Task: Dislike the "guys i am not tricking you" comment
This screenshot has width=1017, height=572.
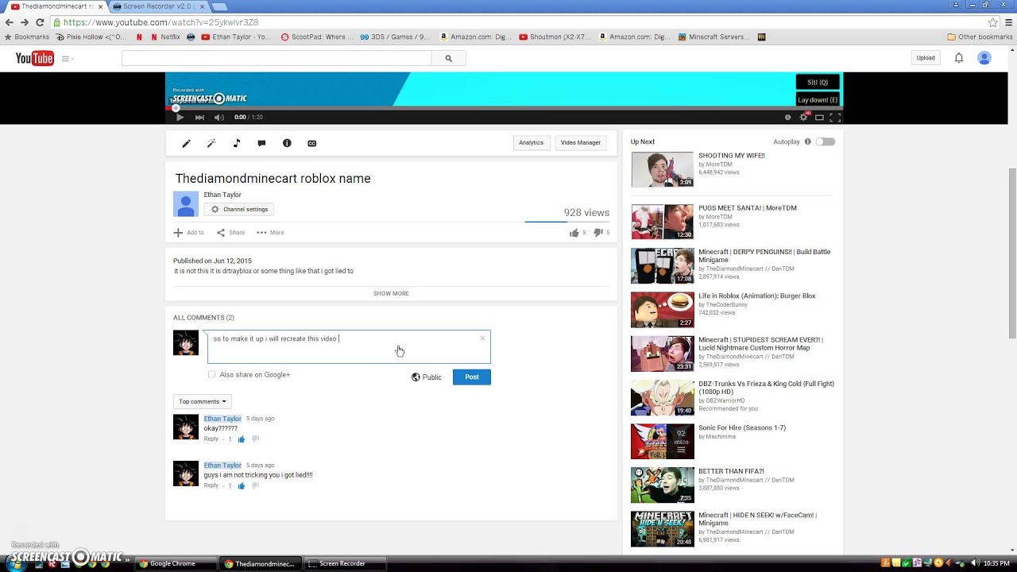Action: tap(255, 485)
